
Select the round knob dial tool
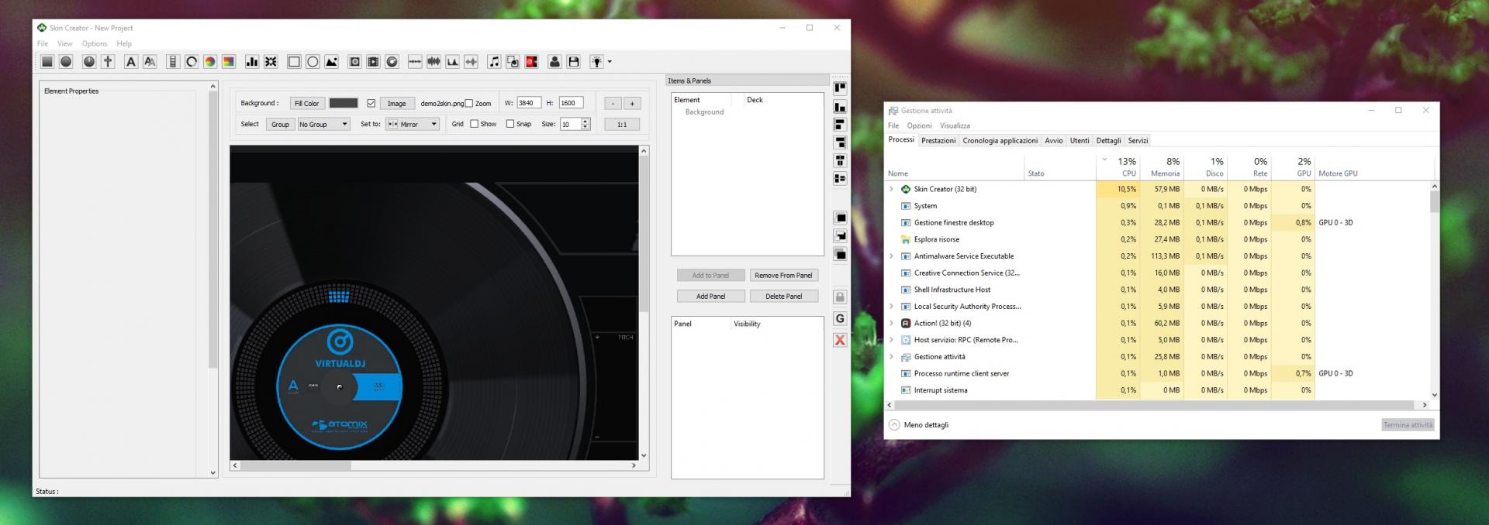(89, 62)
